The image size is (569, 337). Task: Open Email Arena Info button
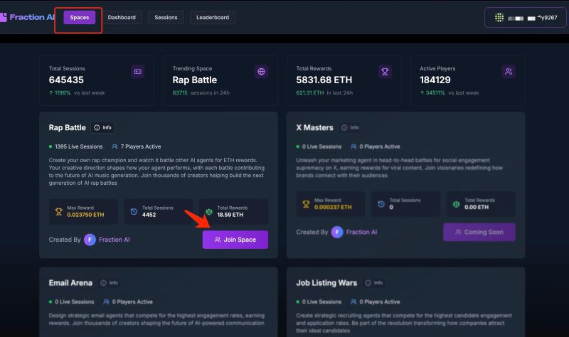[x=110, y=282]
